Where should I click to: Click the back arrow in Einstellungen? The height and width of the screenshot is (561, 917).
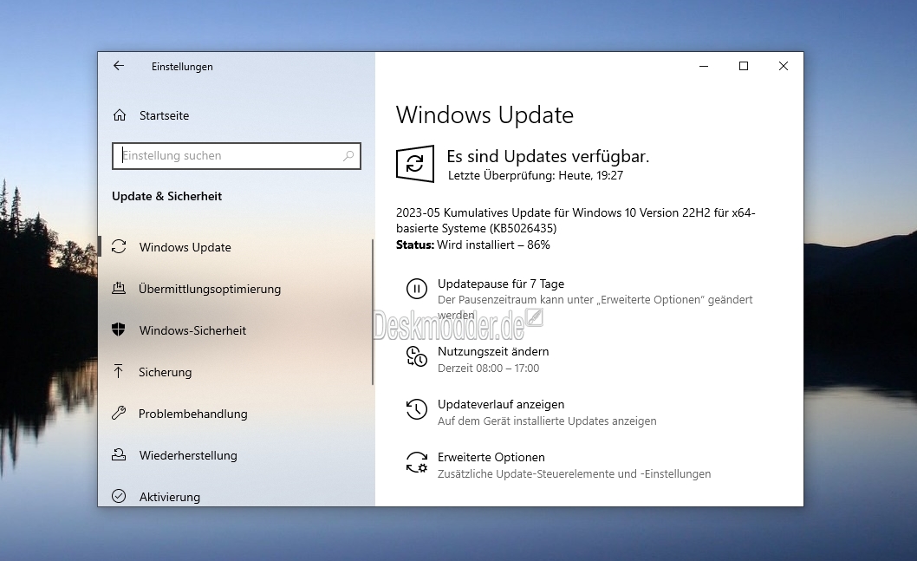(x=119, y=66)
